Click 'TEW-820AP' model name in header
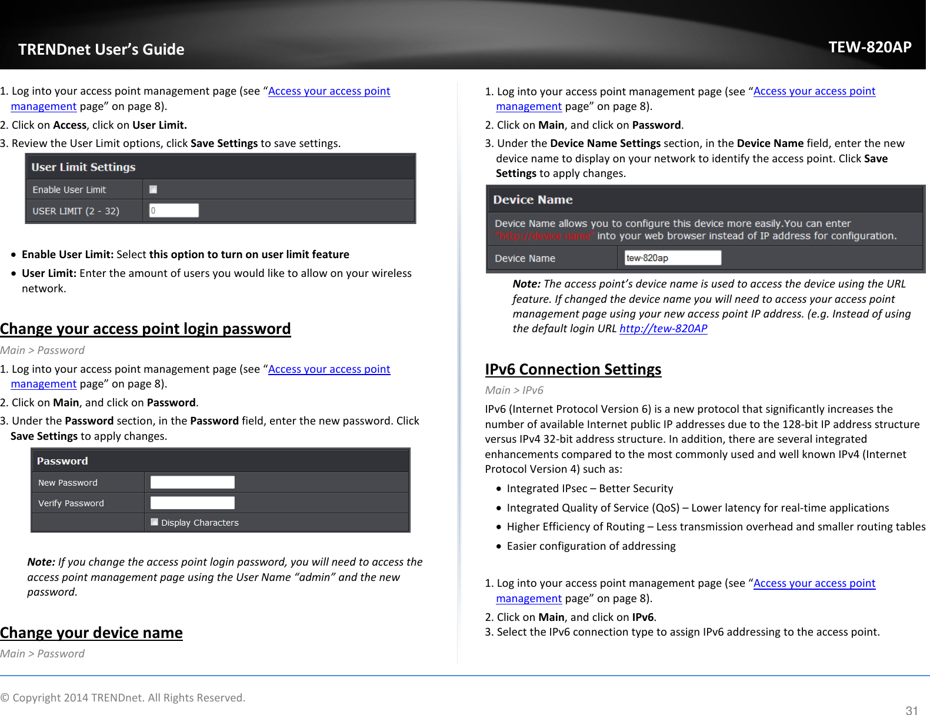This screenshot has height=715, width=930. [x=870, y=47]
